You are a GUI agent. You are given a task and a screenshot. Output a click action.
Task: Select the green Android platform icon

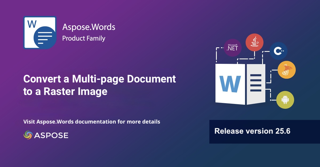pyautogui.click(x=285, y=100)
